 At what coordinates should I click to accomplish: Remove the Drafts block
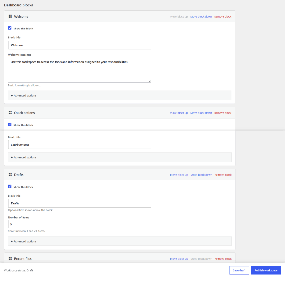click(x=223, y=175)
